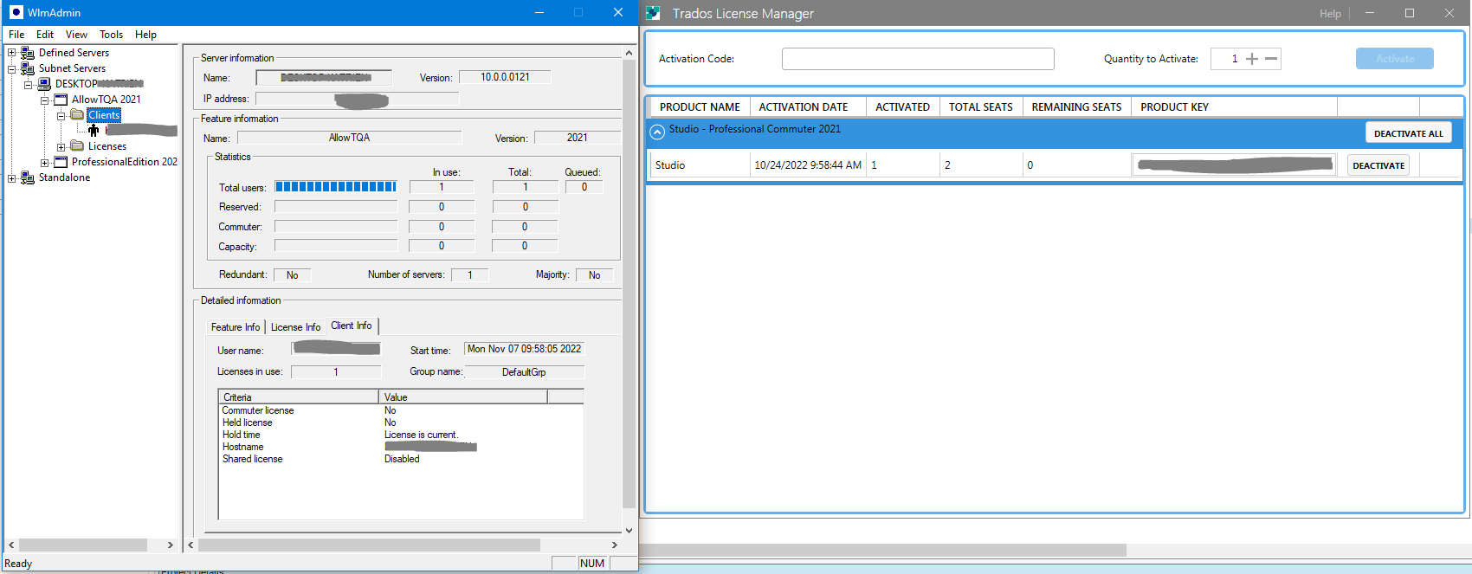Collapse the Studio Professional Commuter 2021 group

[x=657, y=132]
